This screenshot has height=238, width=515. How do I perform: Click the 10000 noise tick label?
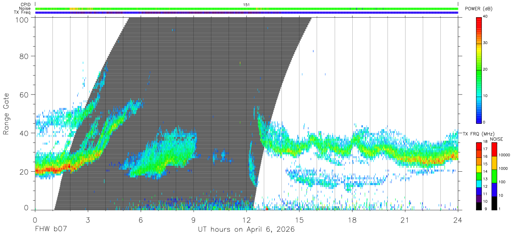[x=505, y=155]
